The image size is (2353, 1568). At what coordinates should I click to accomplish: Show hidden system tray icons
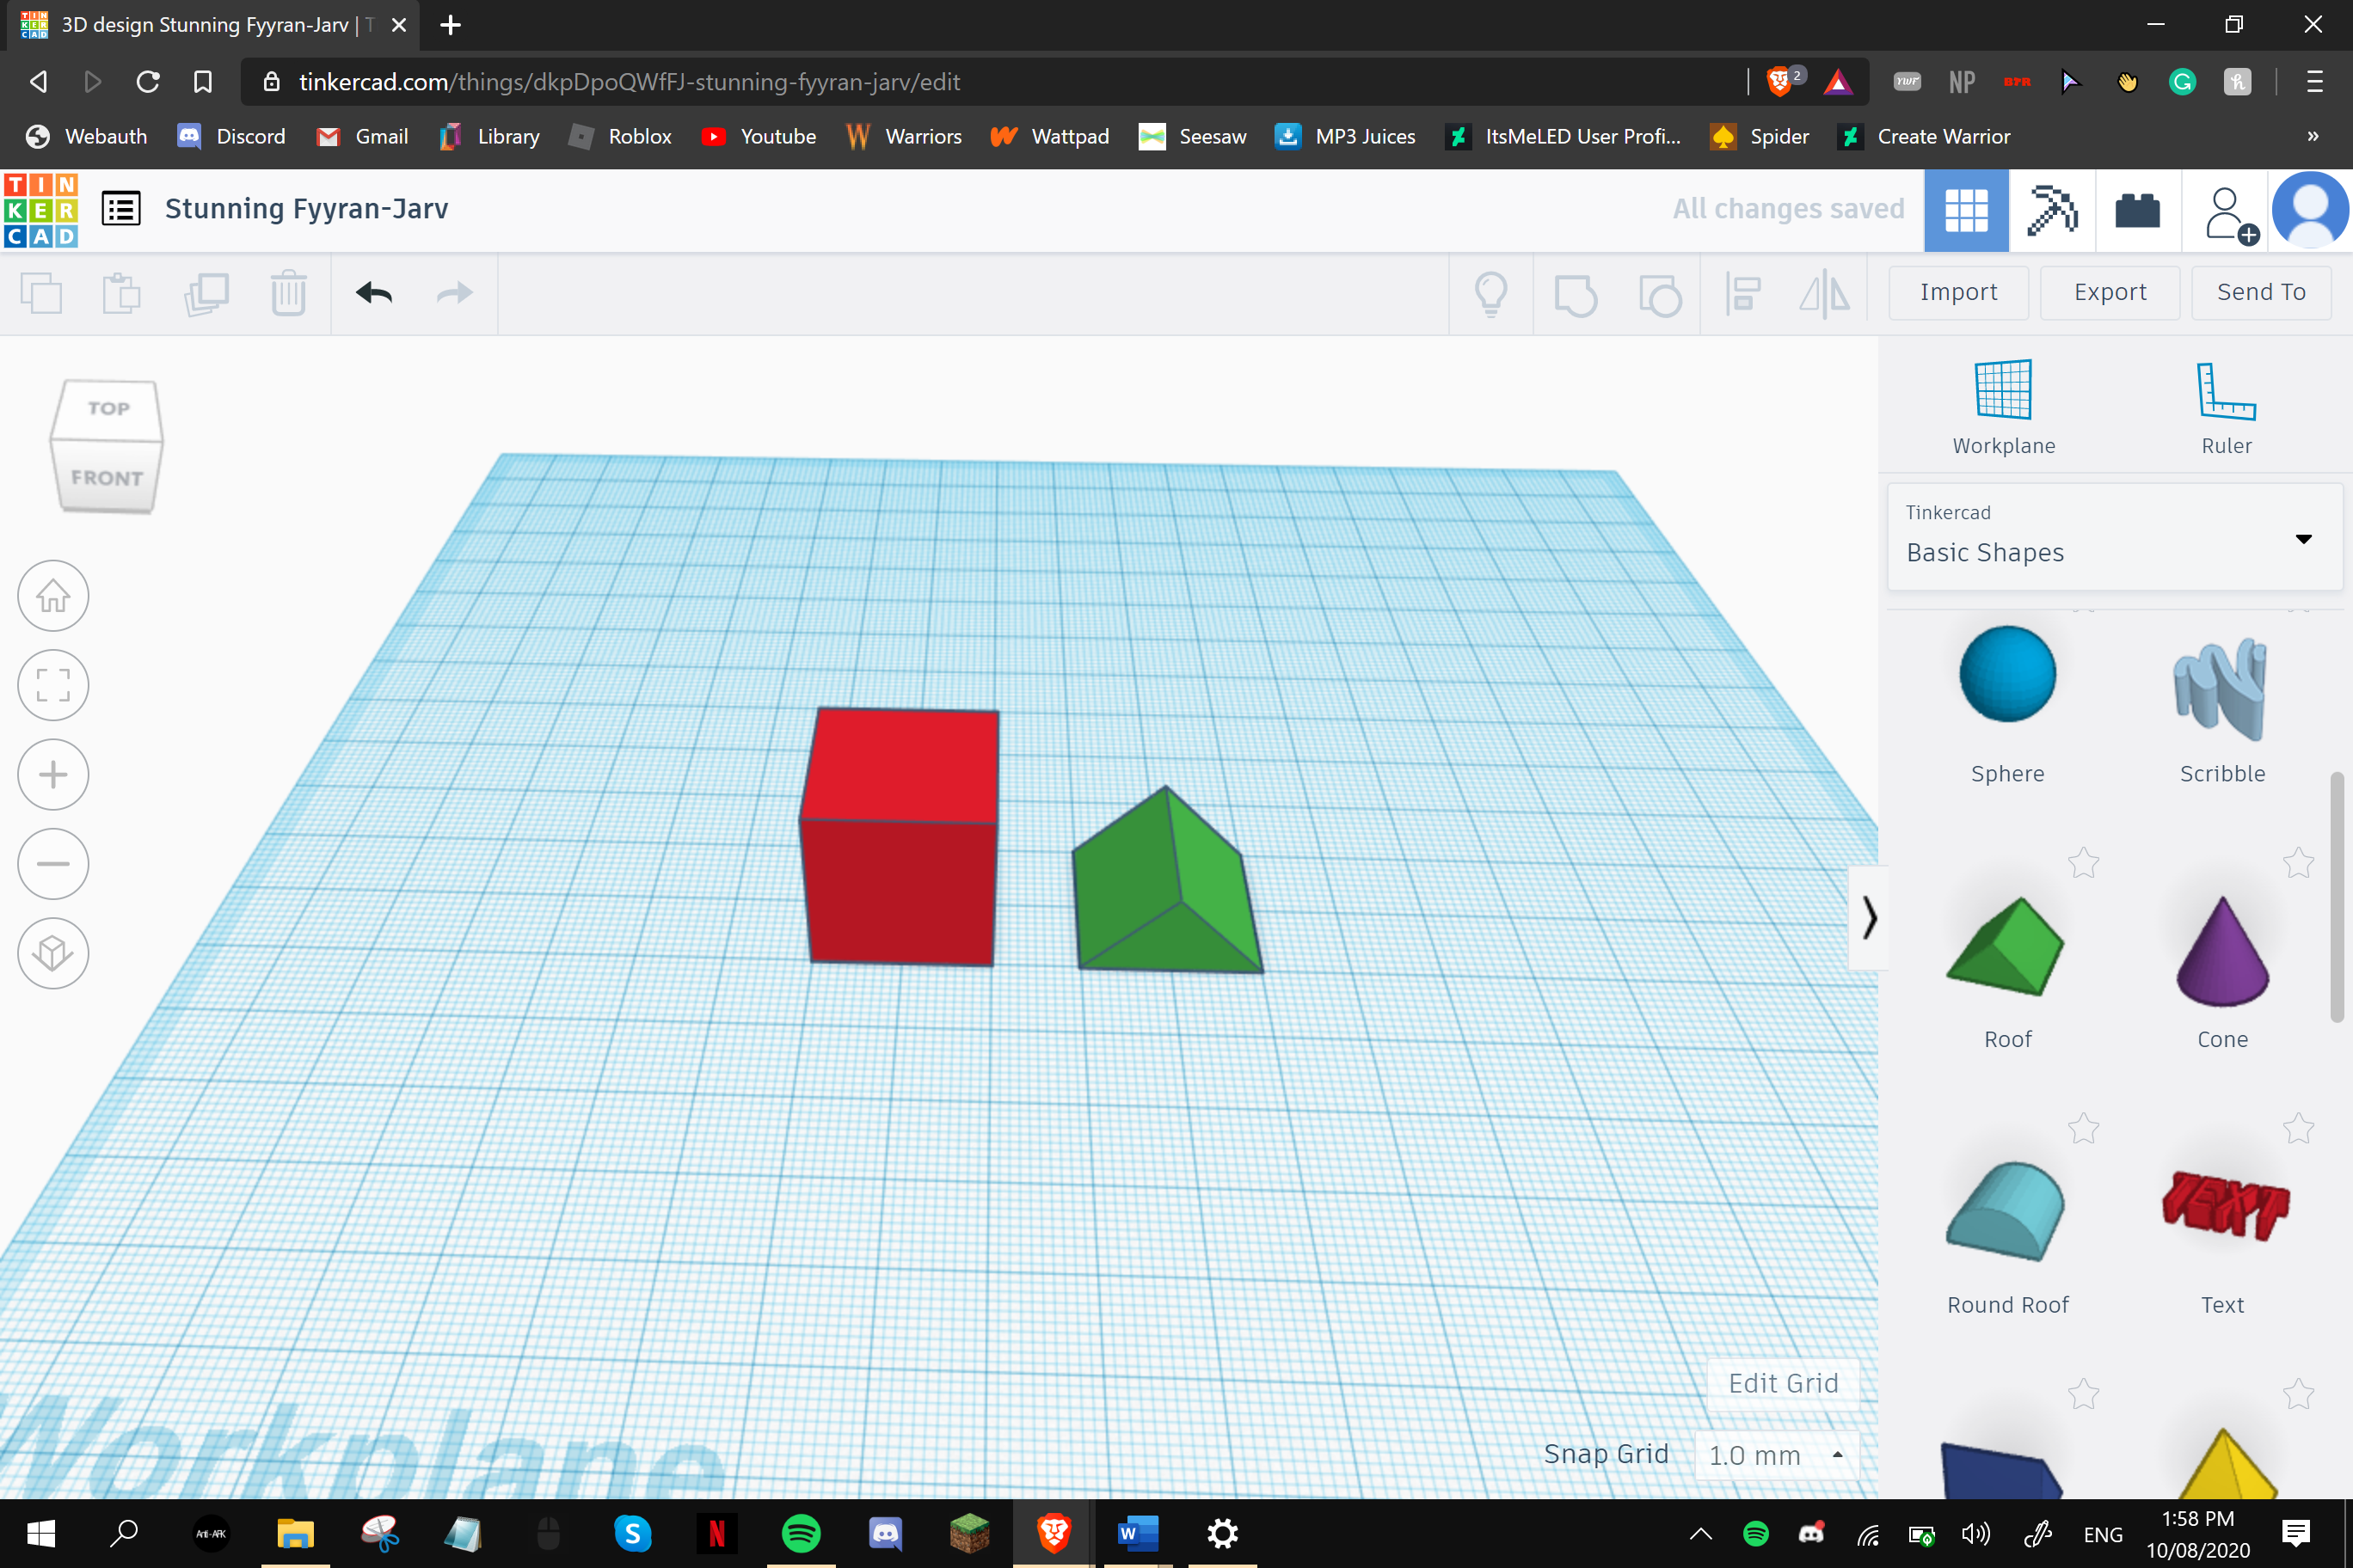(x=1701, y=1533)
